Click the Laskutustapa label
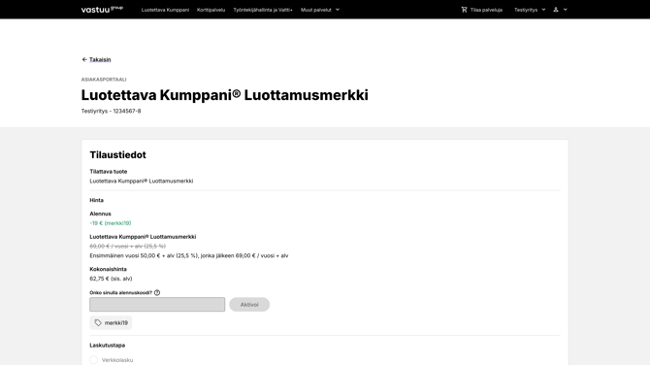Viewport: 650px width, 365px height. (108, 345)
